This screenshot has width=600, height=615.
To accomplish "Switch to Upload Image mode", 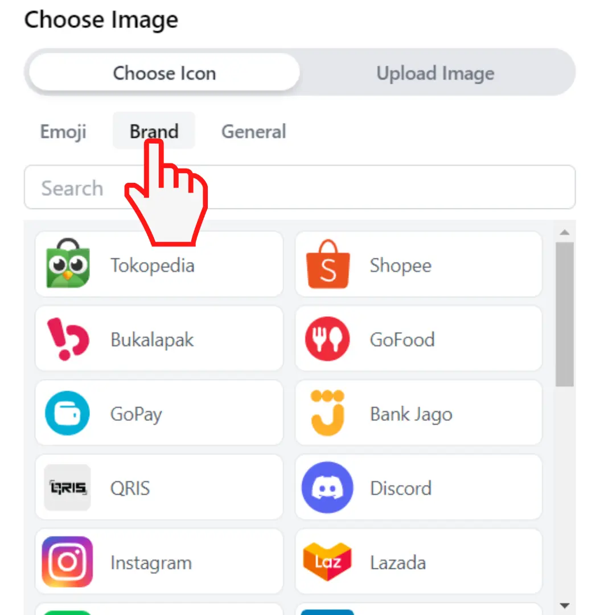I will [x=435, y=73].
